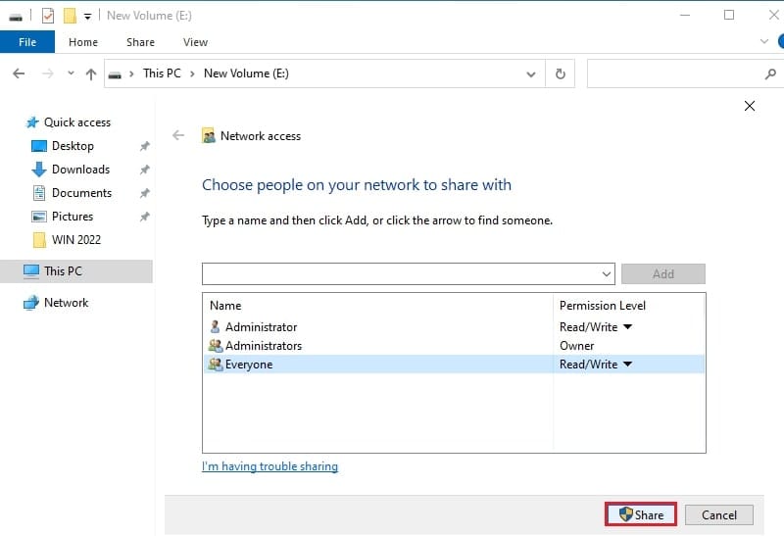
Task: Click the New Folder icon in title bar
Action: [69, 16]
